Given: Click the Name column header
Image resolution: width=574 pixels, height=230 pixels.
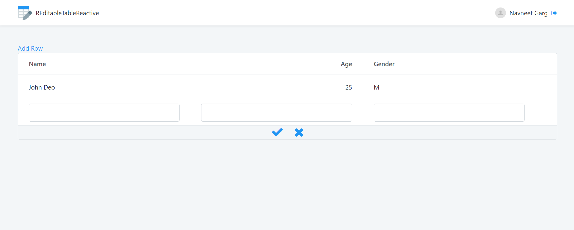Looking at the screenshot, I should coord(37,64).
